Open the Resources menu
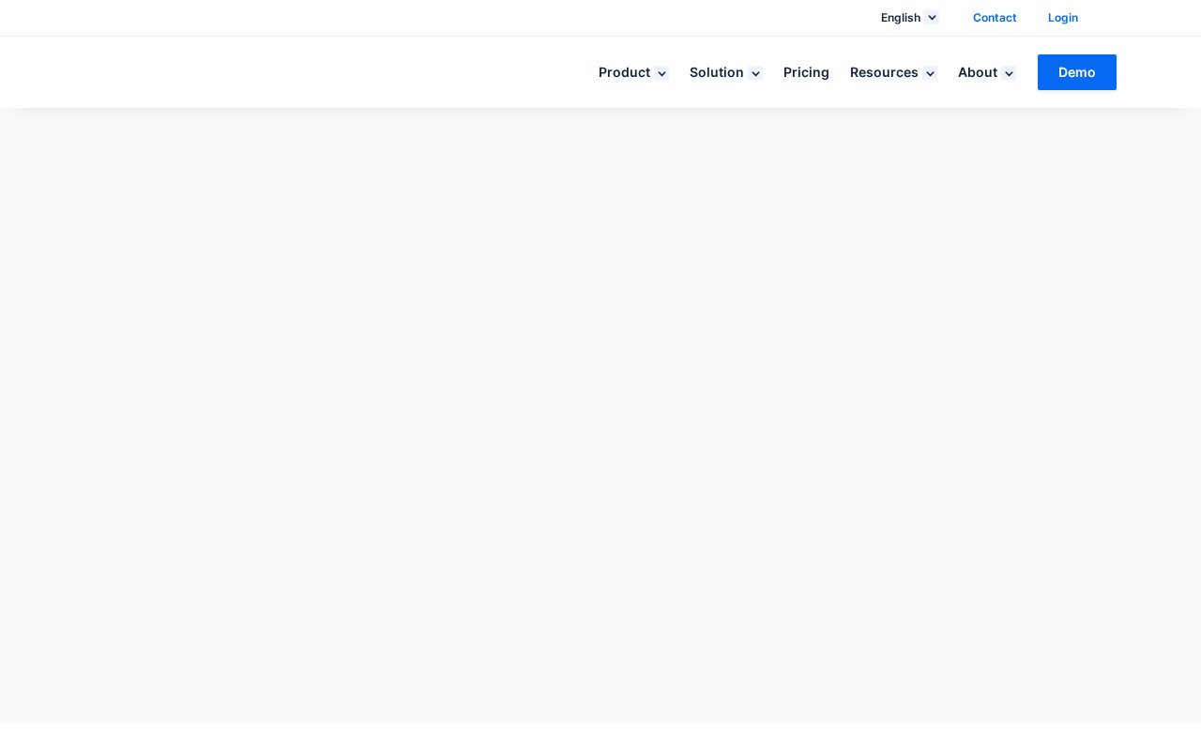 pos(884,72)
